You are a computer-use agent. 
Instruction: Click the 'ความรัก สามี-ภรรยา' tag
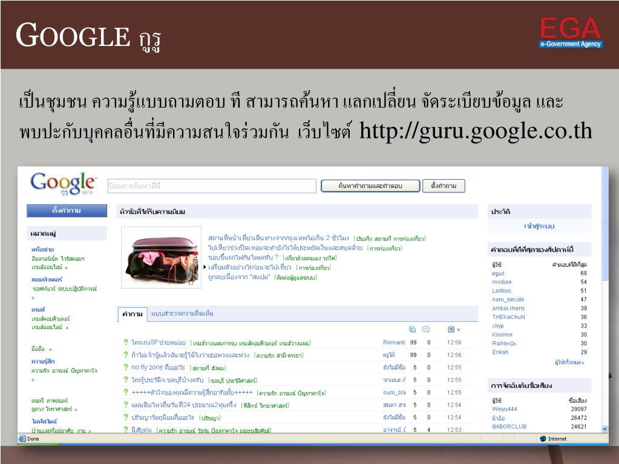(x=279, y=356)
